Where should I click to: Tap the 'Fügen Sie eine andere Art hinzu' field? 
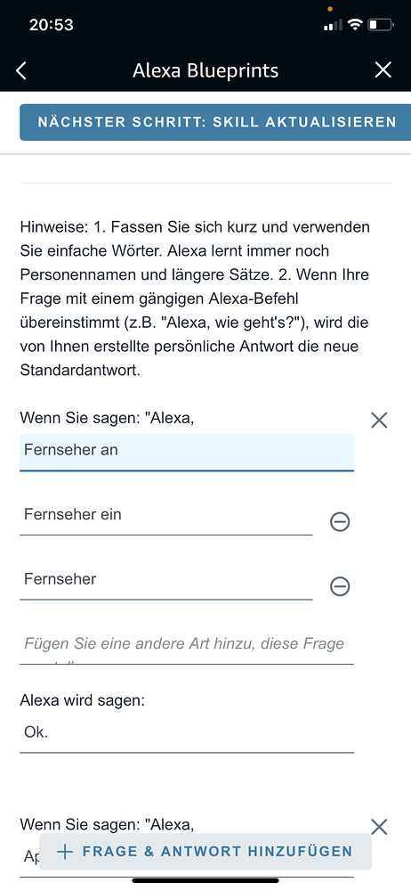point(187,647)
